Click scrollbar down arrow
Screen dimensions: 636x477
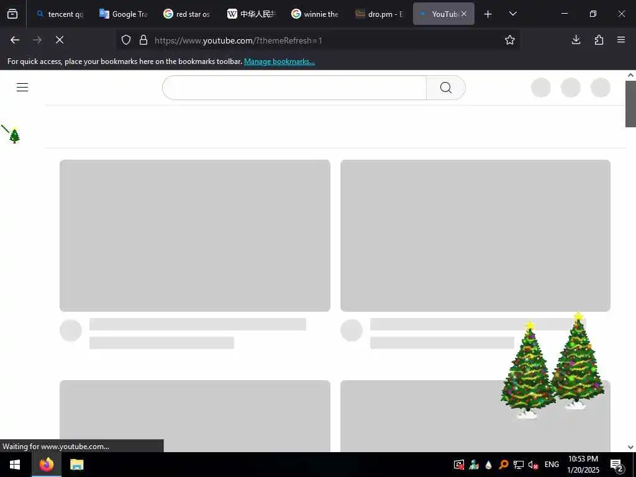pyautogui.click(x=630, y=447)
